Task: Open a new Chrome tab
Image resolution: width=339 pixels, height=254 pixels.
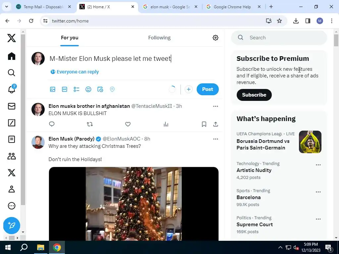Action: point(271,7)
